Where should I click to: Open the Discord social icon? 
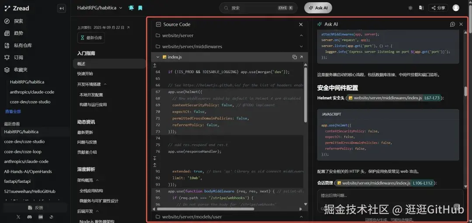30,217
